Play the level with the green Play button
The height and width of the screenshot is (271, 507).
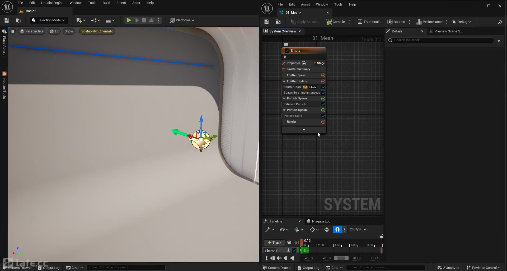click(x=129, y=20)
